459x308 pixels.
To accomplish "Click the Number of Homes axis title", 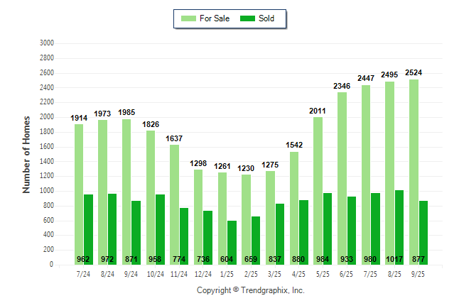I will click(26, 154).
